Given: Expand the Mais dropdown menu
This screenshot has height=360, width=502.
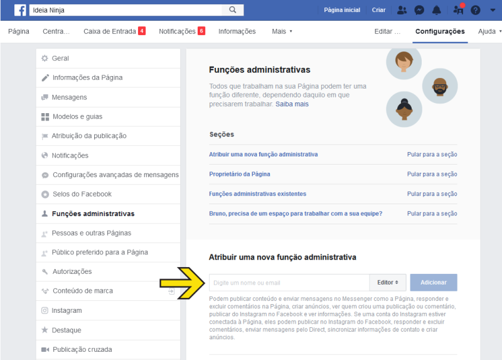Looking at the screenshot, I should pos(282,31).
